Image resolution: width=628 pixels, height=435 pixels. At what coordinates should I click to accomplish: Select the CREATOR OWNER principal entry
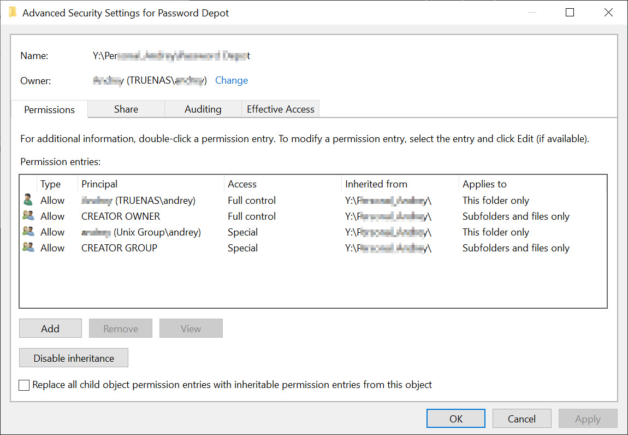click(121, 216)
